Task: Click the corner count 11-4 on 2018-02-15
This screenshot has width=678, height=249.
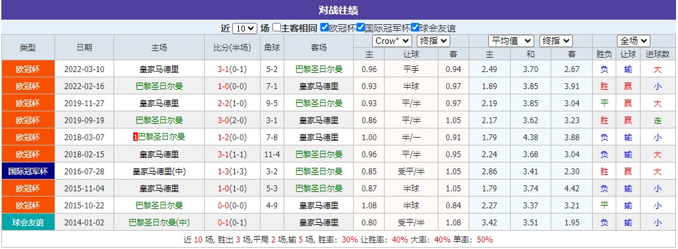Action: (272, 154)
